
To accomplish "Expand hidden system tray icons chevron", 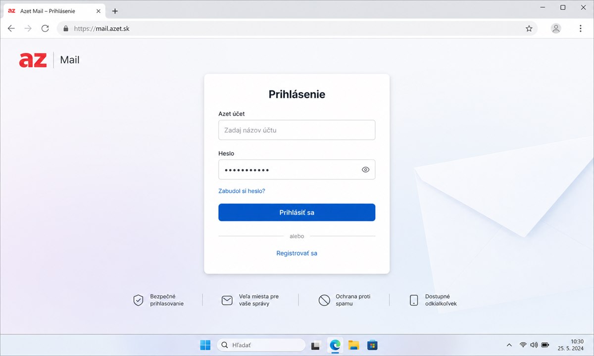I will pyautogui.click(x=509, y=345).
